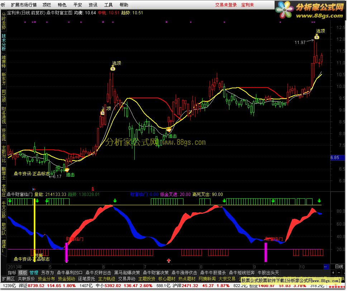Select the 鼎牛牛股猎杀 template
This screenshot has width=347, height=291.
click(x=213, y=273)
